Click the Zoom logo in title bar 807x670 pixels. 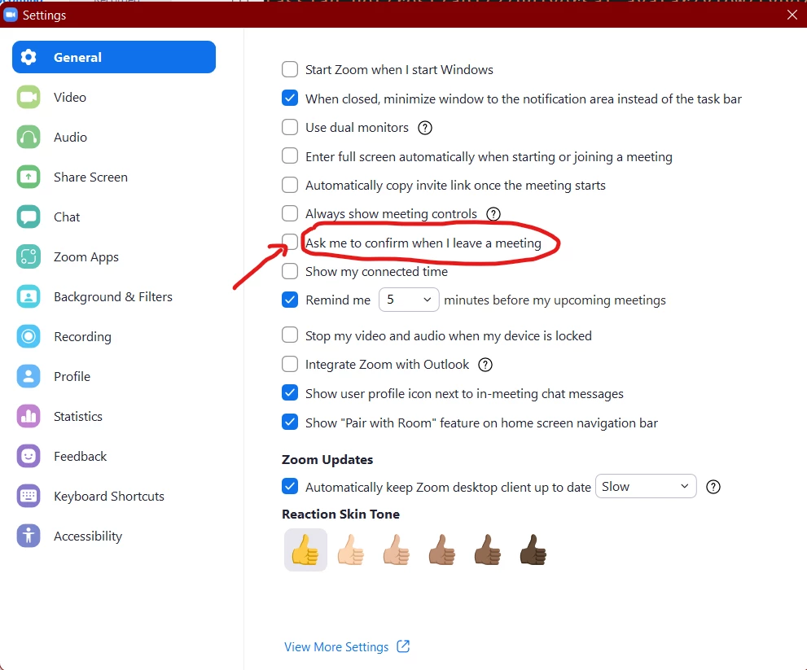[11, 15]
